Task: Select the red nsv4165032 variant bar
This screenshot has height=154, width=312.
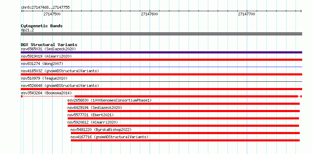Action: click(x=161, y=74)
